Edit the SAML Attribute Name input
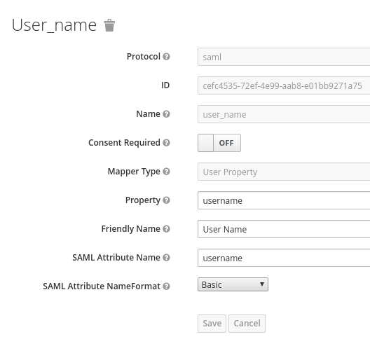 tap(284, 258)
